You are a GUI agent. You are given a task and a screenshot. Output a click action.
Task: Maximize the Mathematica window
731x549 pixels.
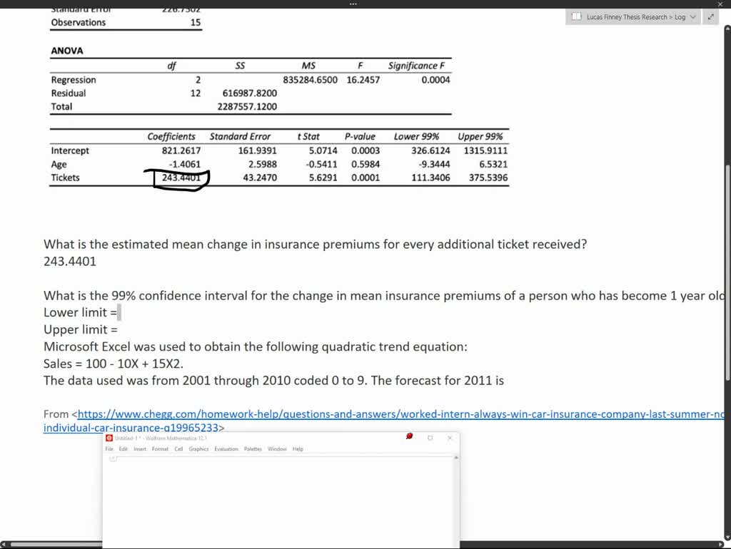click(x=430, y=438)
